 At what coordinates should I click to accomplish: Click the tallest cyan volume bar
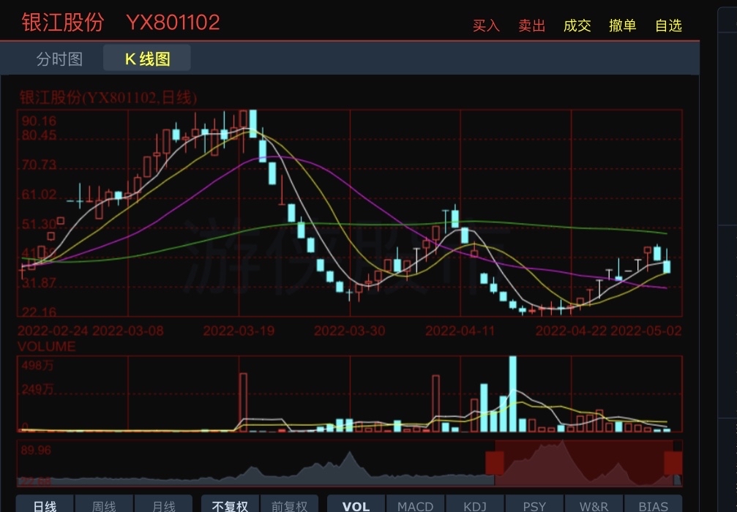pyautogui.click(x=513, y=394)
